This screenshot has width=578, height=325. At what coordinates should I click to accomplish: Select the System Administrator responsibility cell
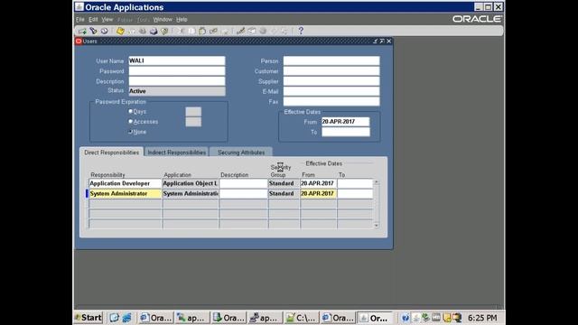tap(125, 193)
